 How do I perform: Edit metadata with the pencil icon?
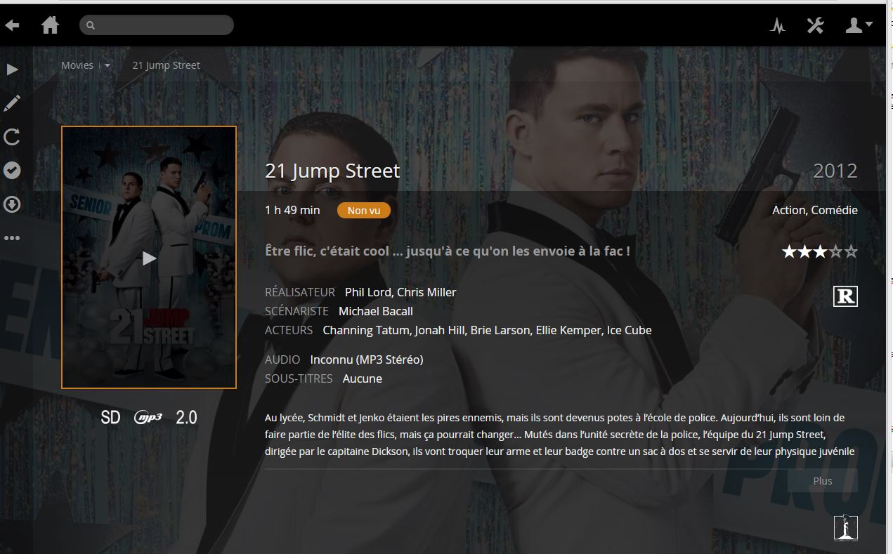[12, 103]
